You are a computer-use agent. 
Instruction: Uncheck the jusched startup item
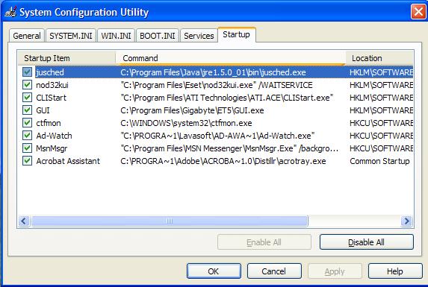point(27,72)
